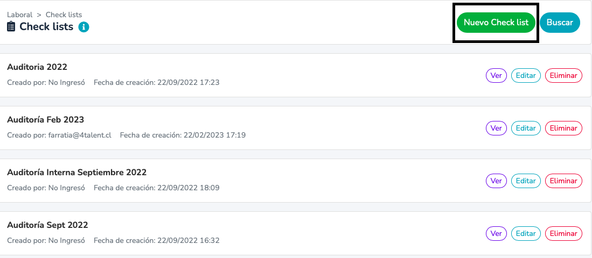Edit the Auditoria 2022 check list

pos(526,75)
